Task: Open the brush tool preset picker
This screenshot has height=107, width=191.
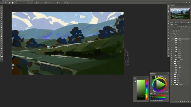Action: click(5, 3)
